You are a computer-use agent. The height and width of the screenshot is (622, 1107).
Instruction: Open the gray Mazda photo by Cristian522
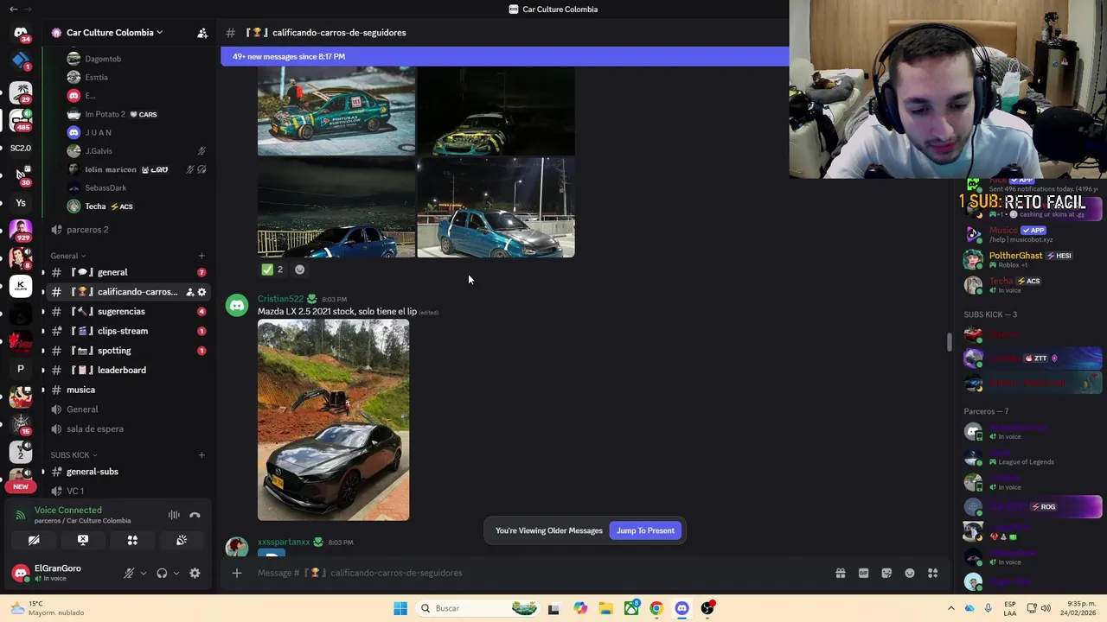coord(333,420)
